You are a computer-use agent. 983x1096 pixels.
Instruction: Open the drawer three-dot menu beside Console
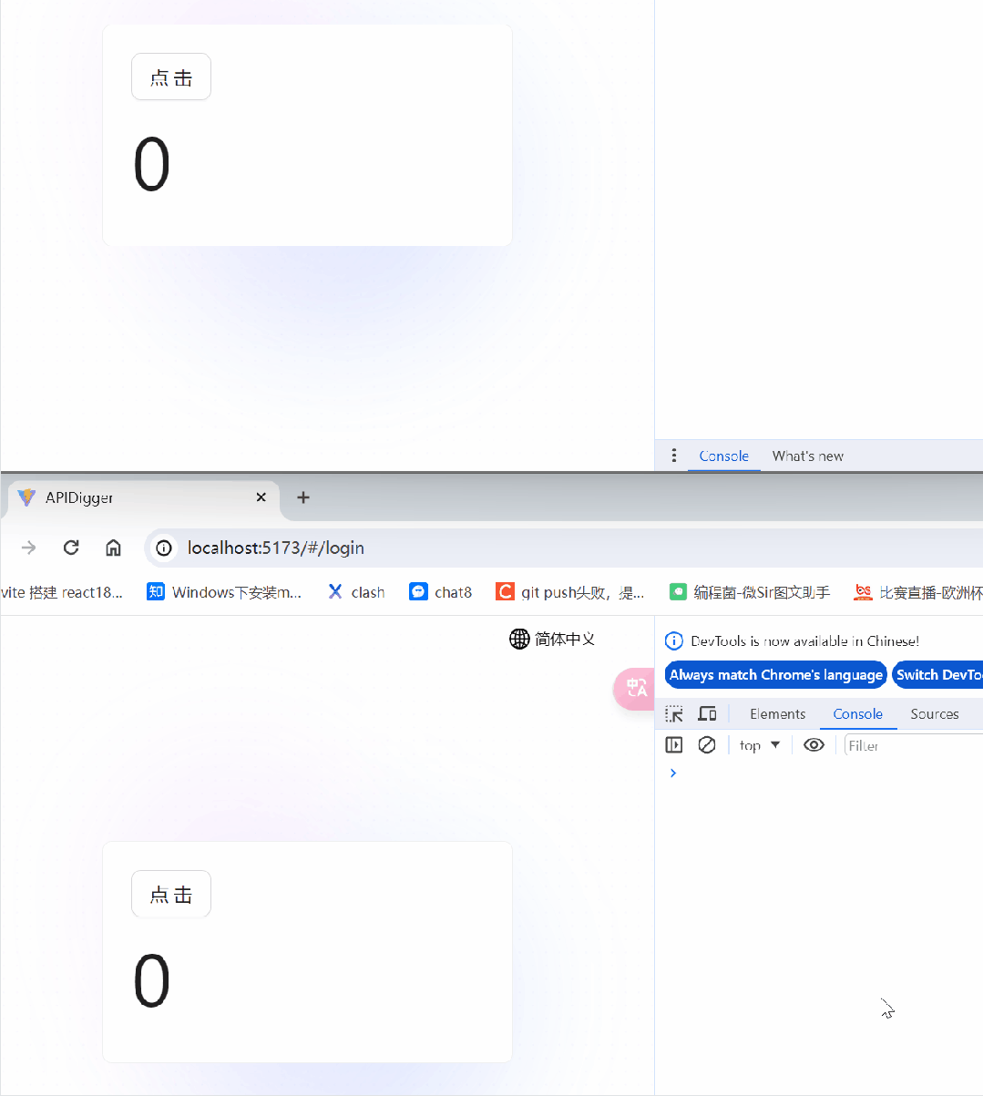click(674, 456)
